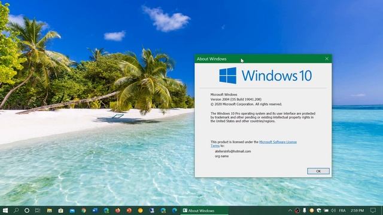The height and width of the screenshot is (215, 383).
Task: Click the volume speaker tray icon
Action: click(x=333, y=210)
